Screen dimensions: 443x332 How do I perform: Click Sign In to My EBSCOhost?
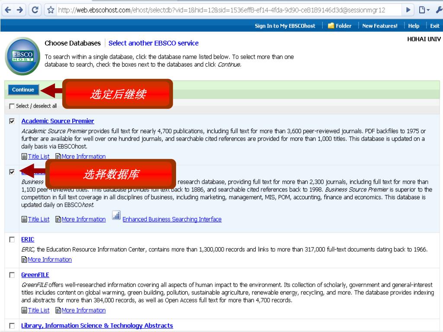click(285, 26)
